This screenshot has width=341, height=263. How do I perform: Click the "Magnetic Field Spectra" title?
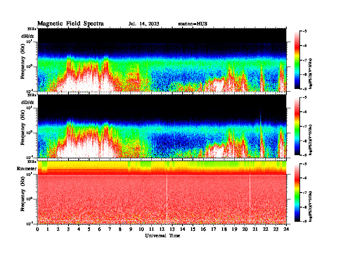point(71,24)
